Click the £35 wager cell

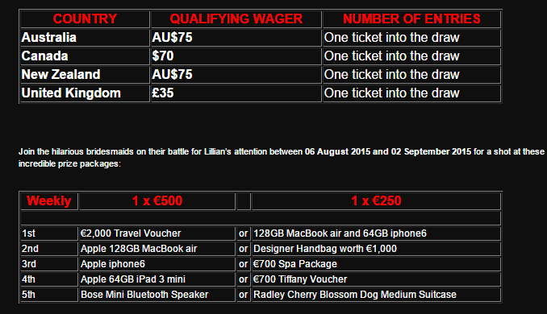point(236,93)
